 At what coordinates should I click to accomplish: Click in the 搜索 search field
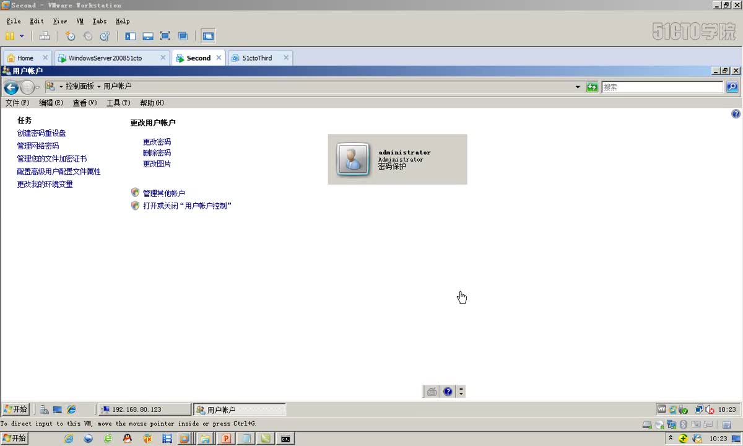click(x=663, y=87)
